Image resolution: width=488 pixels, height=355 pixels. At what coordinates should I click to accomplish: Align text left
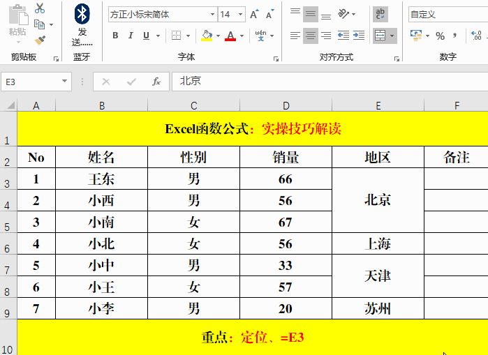click(295, 36)
